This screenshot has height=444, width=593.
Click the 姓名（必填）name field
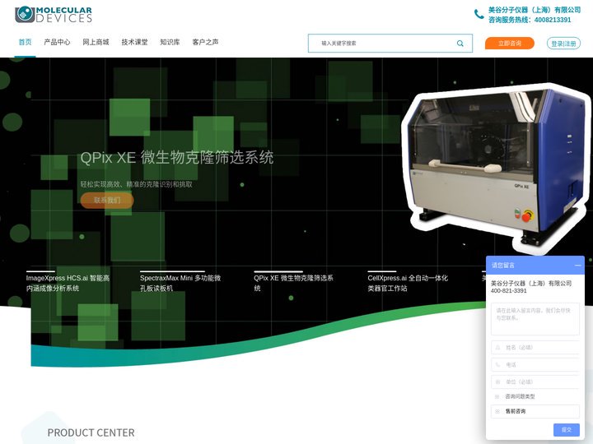tap(535, 347)
